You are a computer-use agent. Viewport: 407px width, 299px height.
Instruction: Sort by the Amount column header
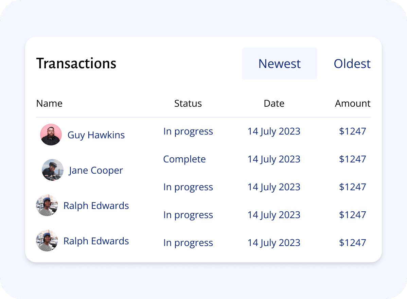pyautogui.click(x=353, y=103)
